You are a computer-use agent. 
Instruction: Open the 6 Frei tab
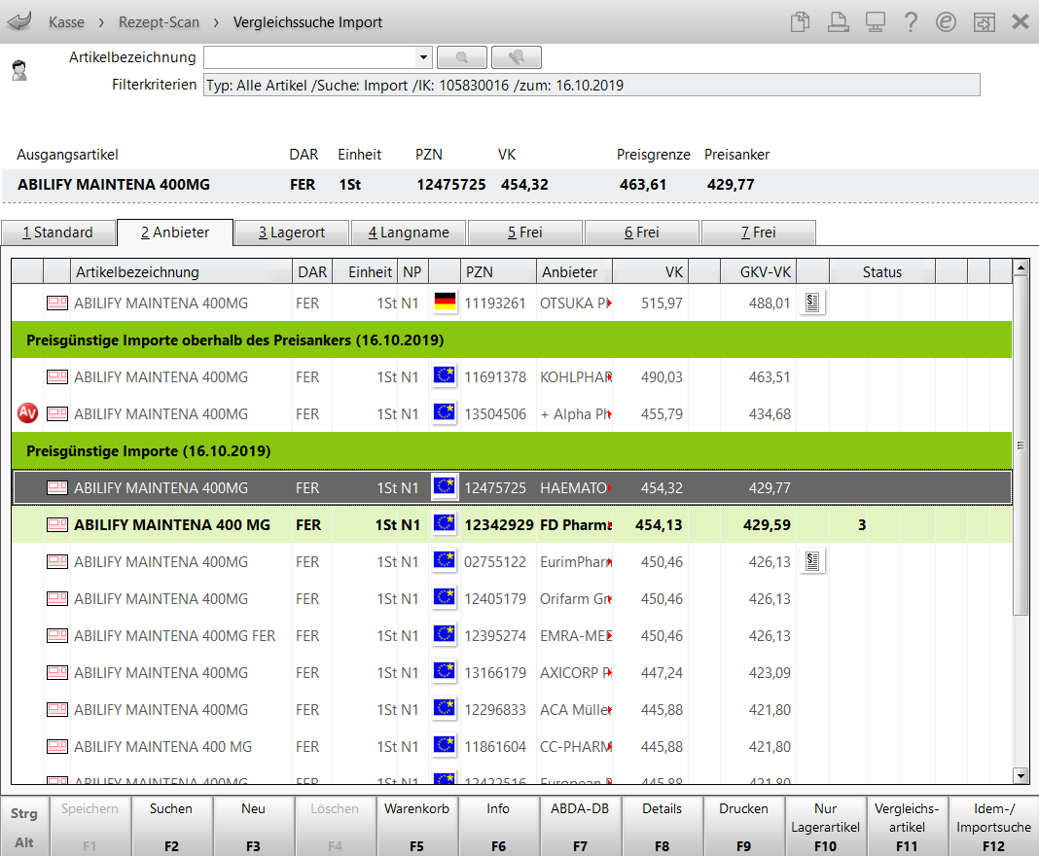(641, 232)
